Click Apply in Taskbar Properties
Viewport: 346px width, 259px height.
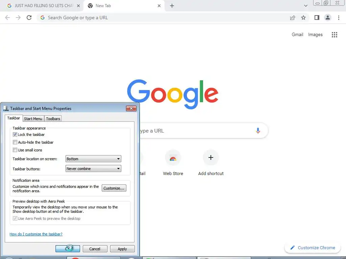click(x=122, y=249)
